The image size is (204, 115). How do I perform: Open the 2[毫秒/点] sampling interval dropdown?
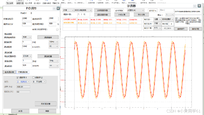[x=136, y=10]
